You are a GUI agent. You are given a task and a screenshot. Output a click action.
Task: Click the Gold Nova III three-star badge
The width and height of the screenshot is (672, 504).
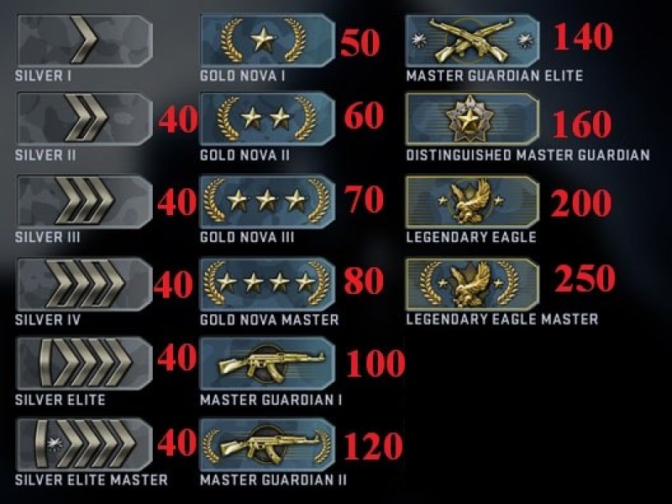pos(267,201)
